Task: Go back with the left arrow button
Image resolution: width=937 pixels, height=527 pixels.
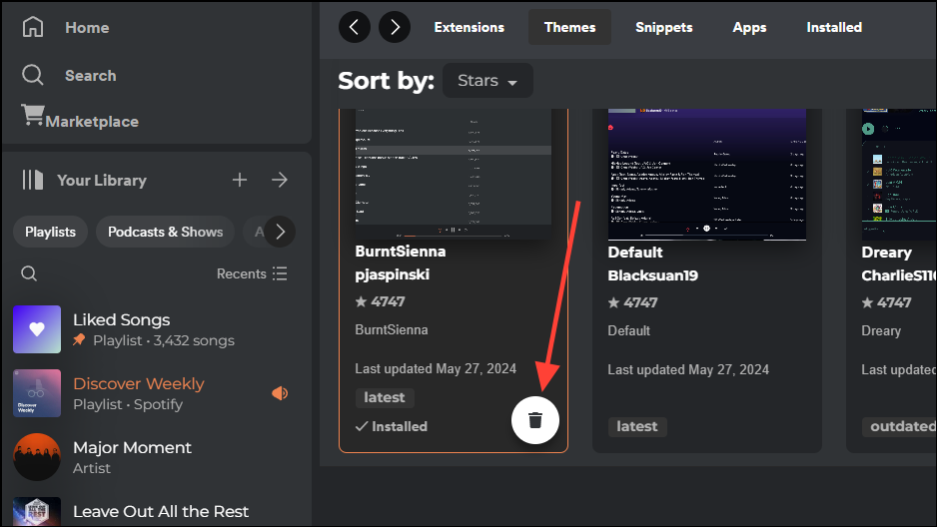Action: pos(355,27)
